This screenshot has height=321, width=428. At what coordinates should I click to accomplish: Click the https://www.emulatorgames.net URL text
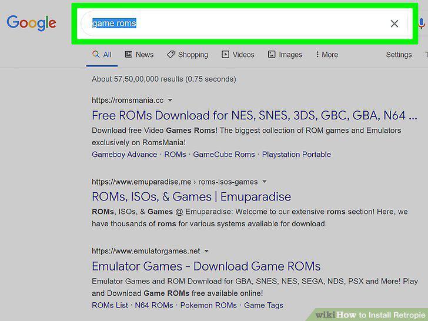(146, 251)
